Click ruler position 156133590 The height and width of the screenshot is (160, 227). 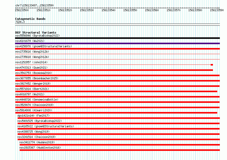pyautogui.click(x=217, y=10)
